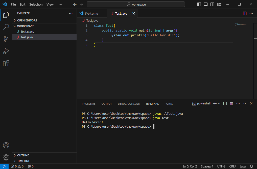Screen dimensions: 257x169
Task: Click the remote window indicator in status bar
Action: [x=4, y=166]
